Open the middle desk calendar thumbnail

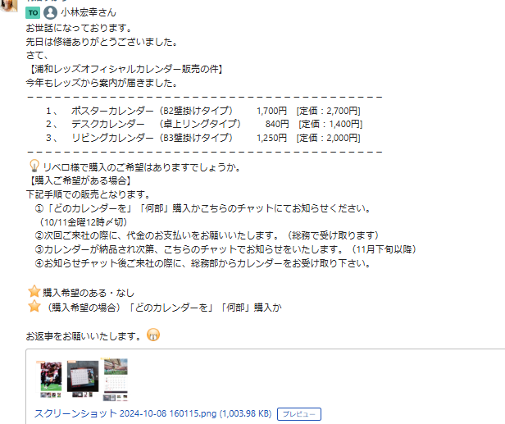83,379
